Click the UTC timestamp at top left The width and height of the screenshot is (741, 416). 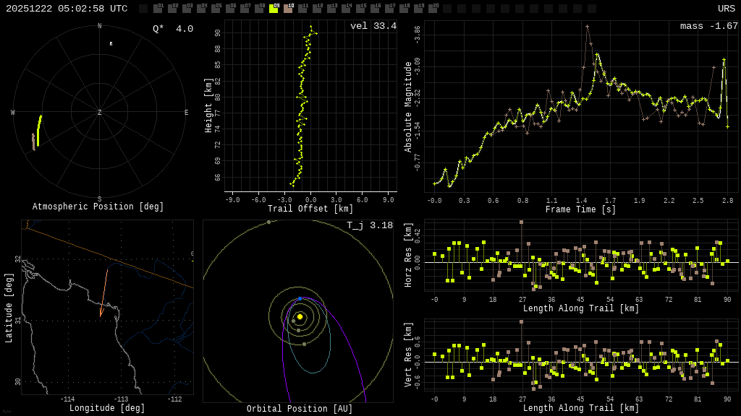[x=67, y=9]
